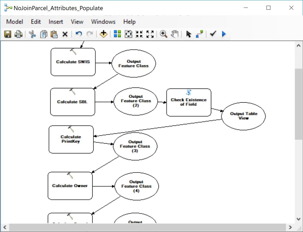303x232 pixels.
Task: Select the Output Feature Class (2) oval
Action: point(136,101)
